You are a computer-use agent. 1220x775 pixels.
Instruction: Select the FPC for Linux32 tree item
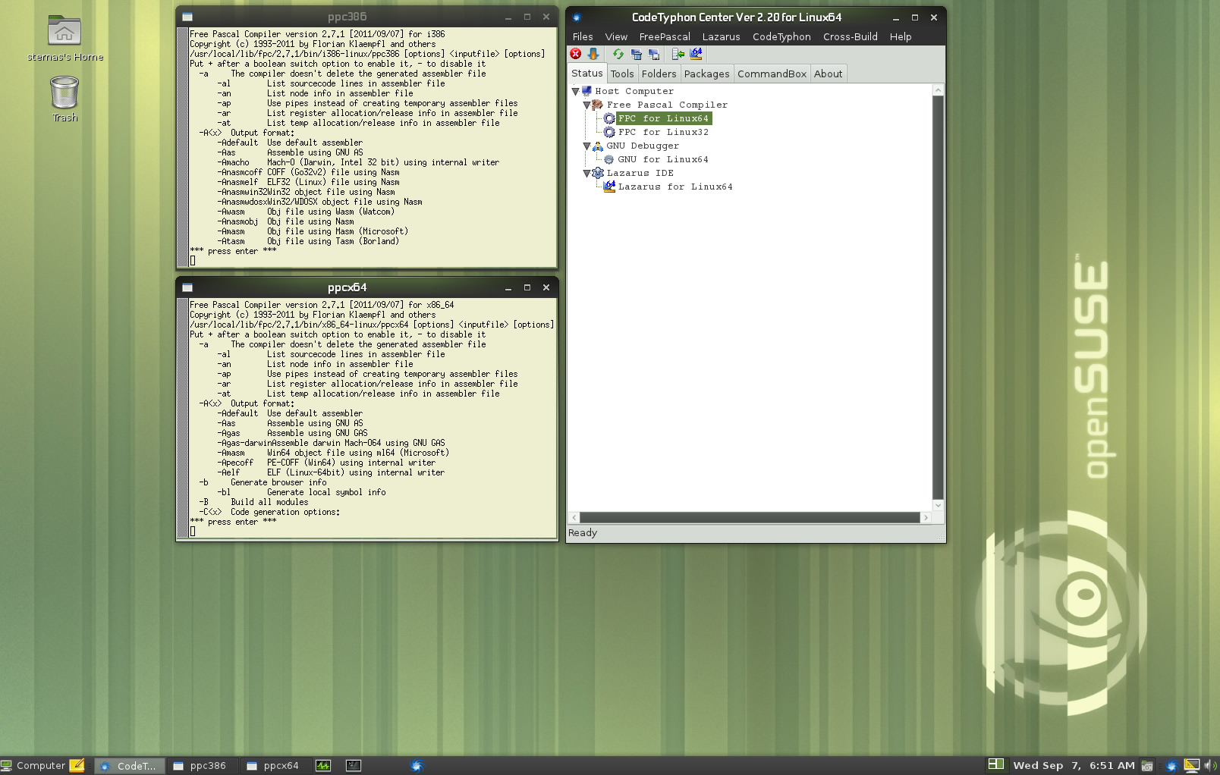coord(663,132)
